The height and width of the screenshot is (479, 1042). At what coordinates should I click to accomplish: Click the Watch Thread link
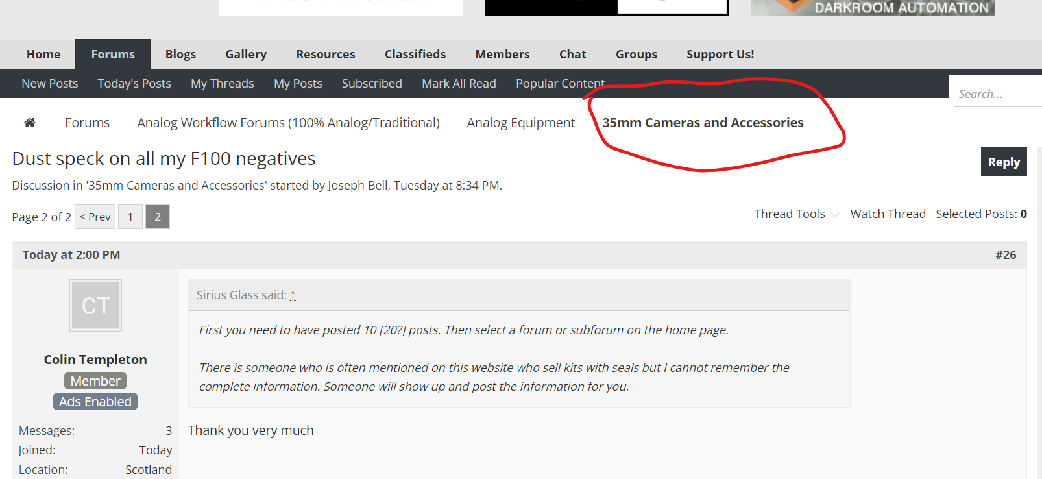(888, 214)
